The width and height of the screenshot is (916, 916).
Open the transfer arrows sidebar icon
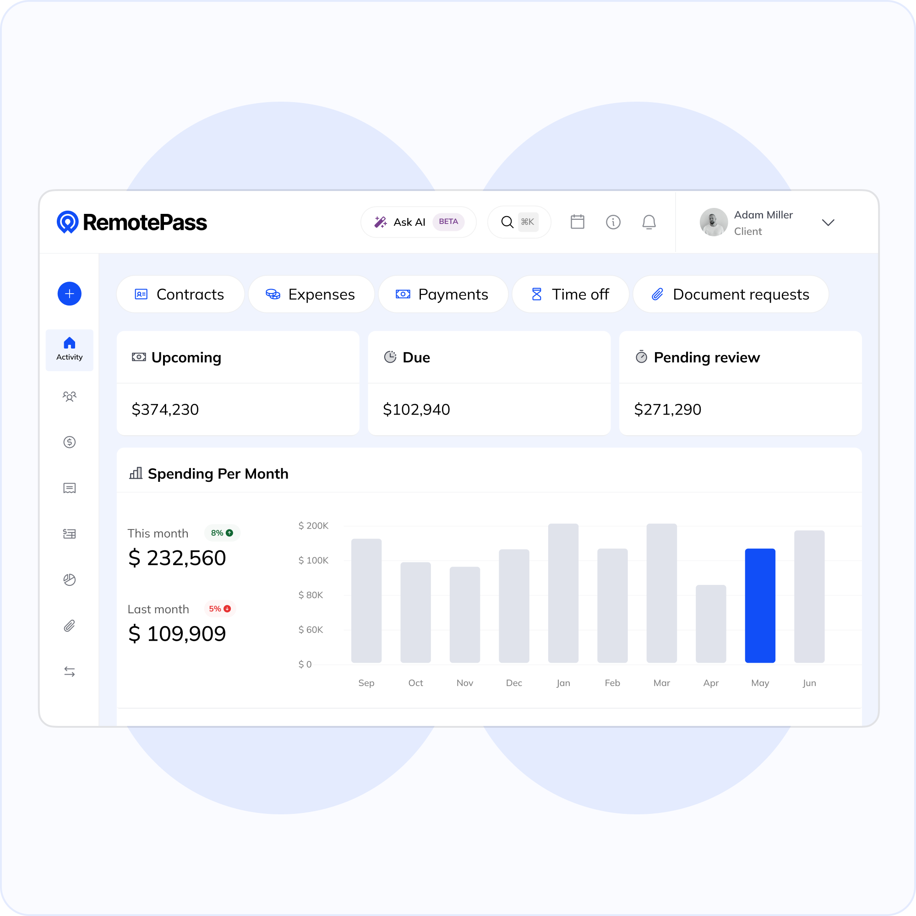point(69,671)
